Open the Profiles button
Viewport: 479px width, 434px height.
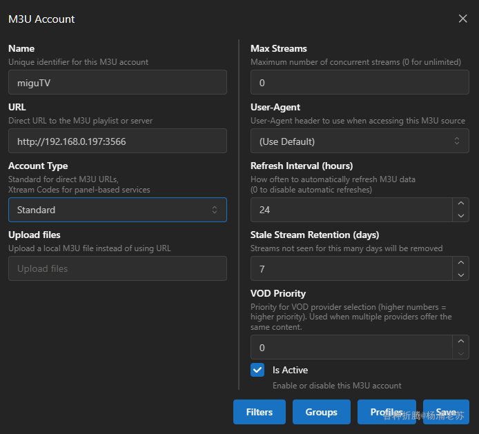click(x=387, y=412)
